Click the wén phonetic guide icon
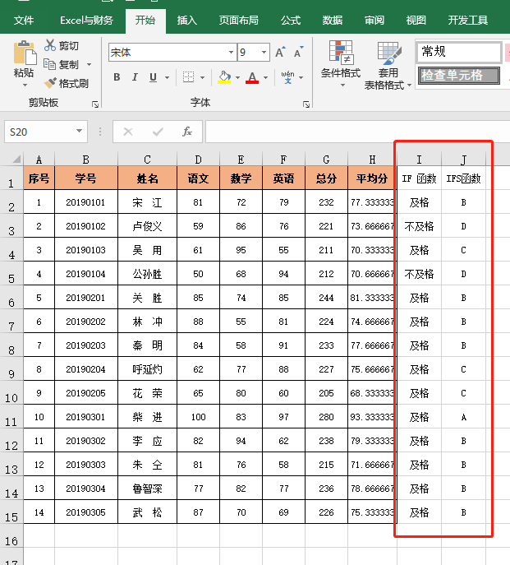Viewport: 510px width, 565px height. (287, 77)
